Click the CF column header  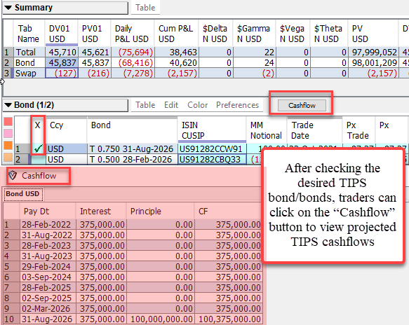click(x=228, y=212)
